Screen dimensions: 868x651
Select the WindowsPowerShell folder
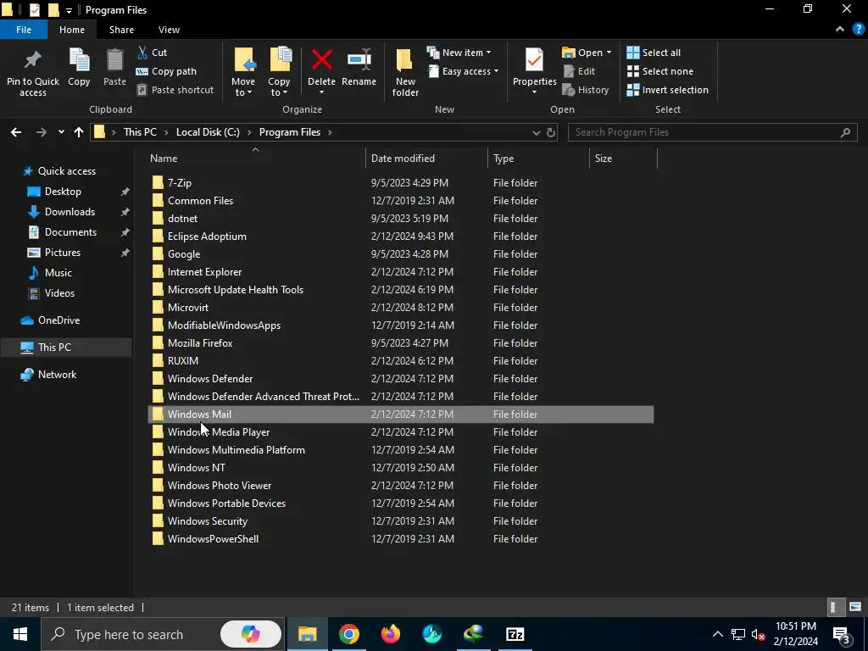213,539
